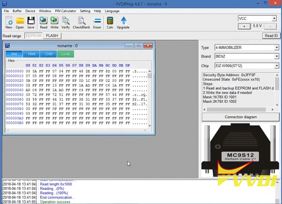Close the noname:0 hex window
Screen dimensions: 282x204
pos(148,46)
